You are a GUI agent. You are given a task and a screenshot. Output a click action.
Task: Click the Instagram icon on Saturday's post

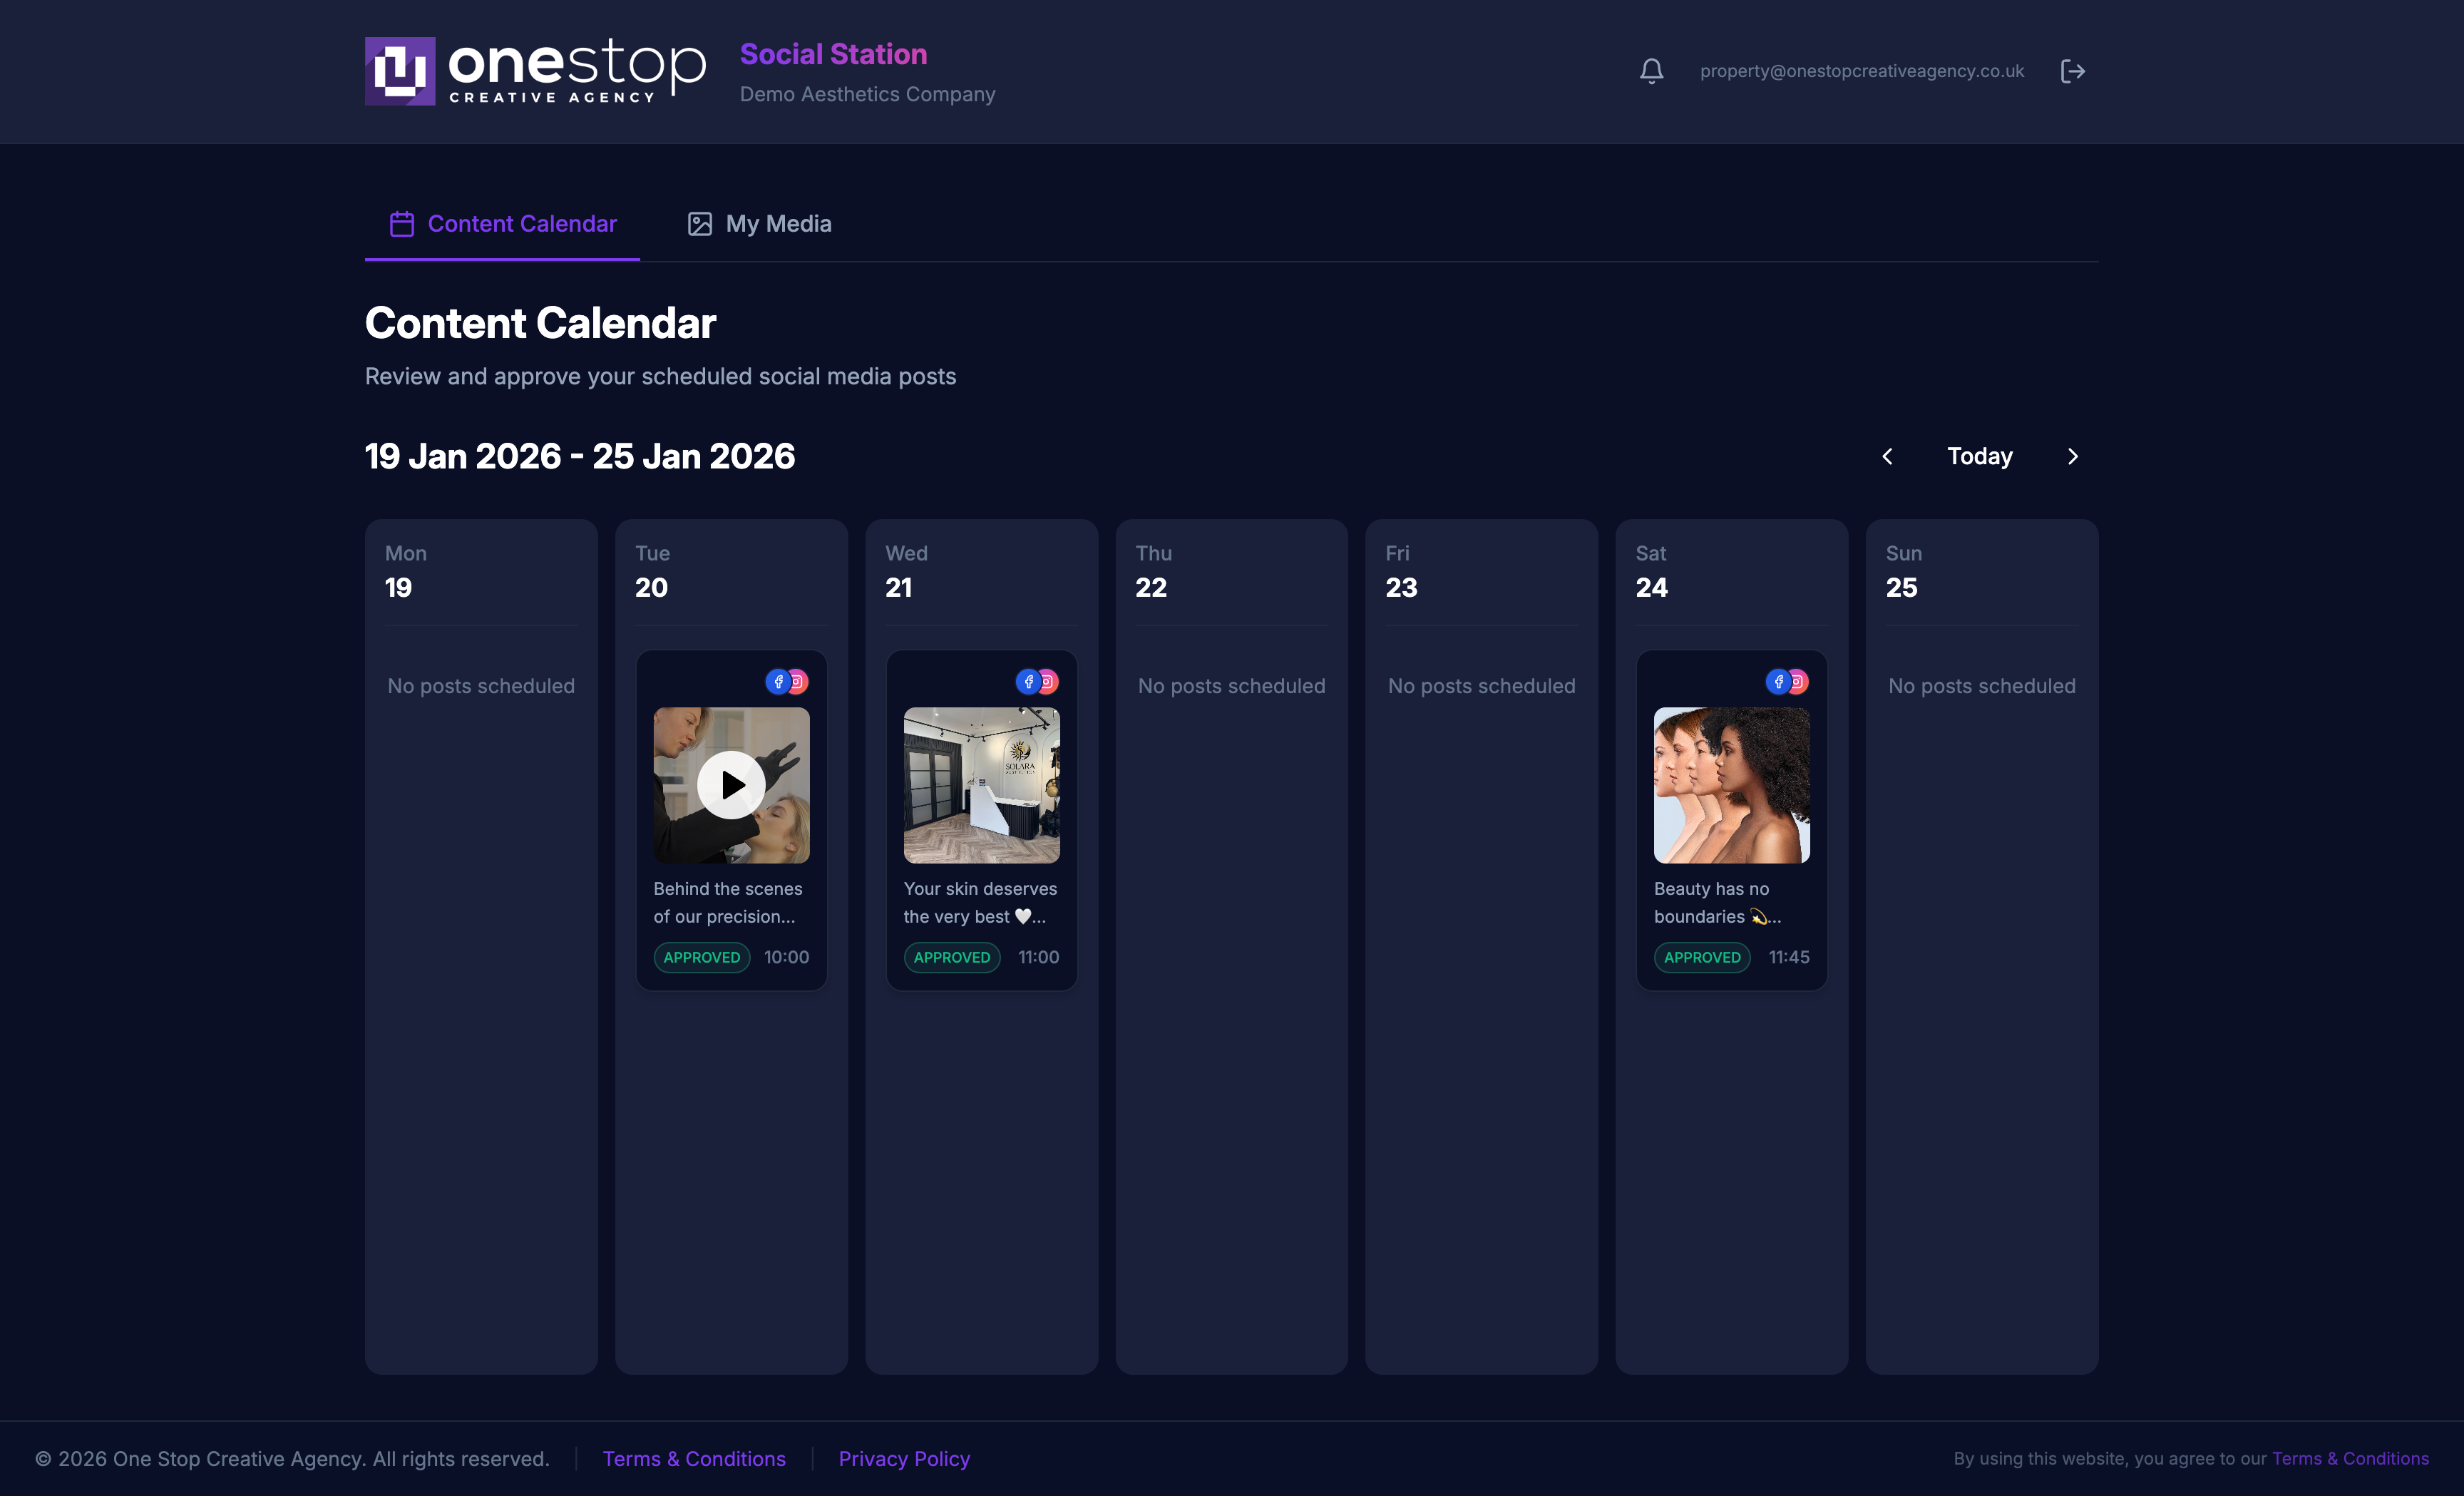pos(1799,682)
